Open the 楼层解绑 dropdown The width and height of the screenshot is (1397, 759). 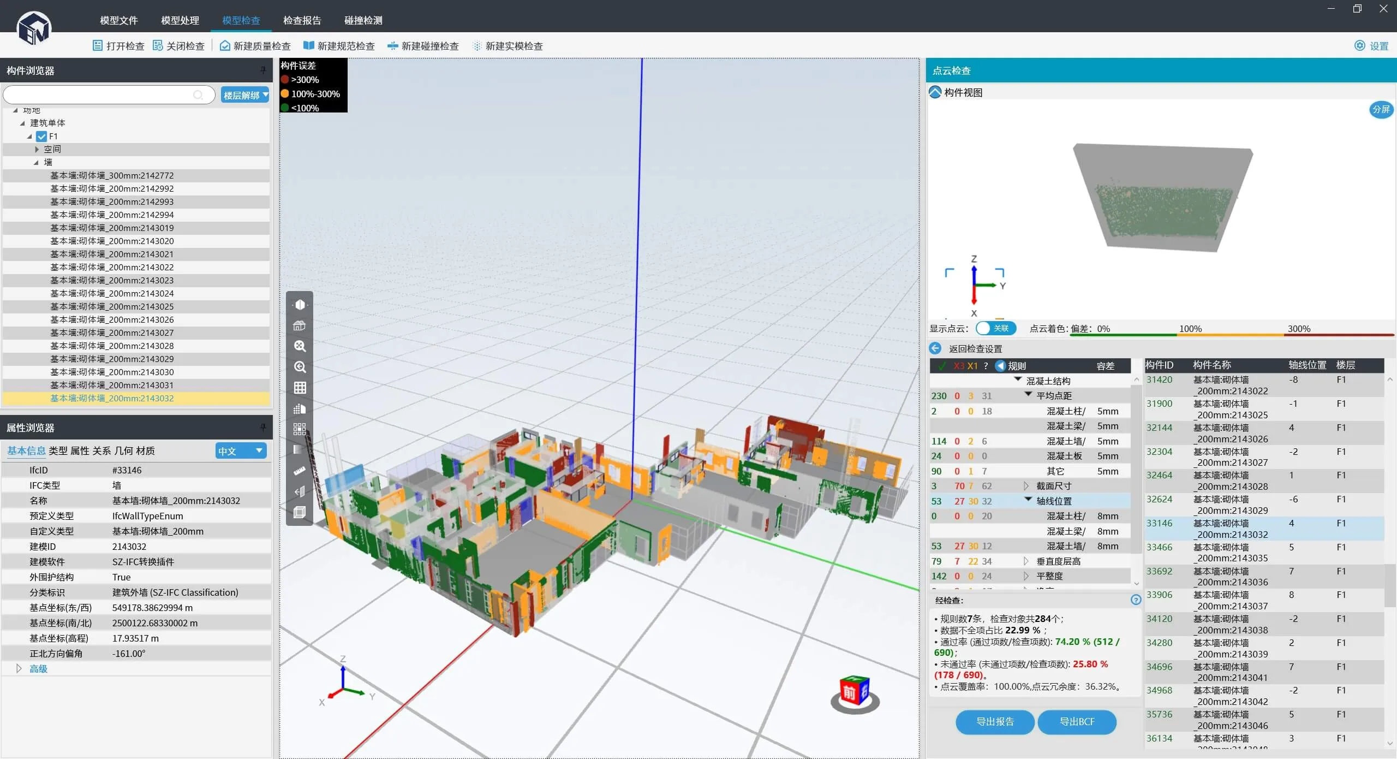coord(245,95)
